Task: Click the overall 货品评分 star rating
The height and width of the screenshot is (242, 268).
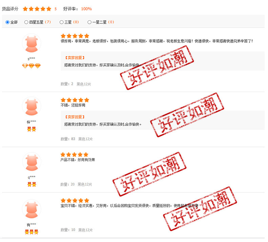Action: point(37,9)
